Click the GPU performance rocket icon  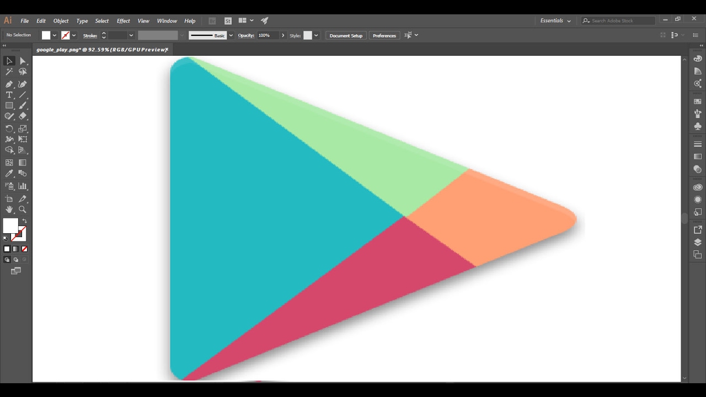(x=265, y=20)
